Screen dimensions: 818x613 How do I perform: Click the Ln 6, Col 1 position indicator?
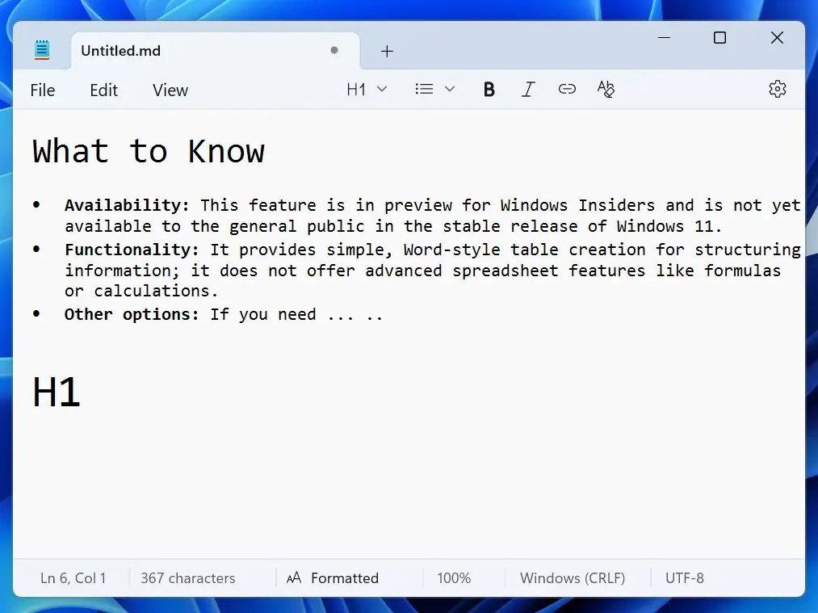tap(73, 578)
